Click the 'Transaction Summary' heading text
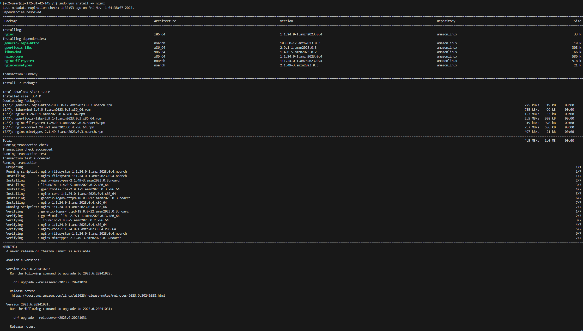The height and width of the screenshot is (331, 583). click(x=20, y=74)
